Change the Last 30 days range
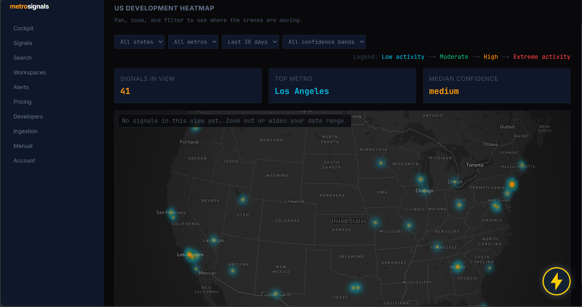The image size is (582, 307). (x=250, y=42)
